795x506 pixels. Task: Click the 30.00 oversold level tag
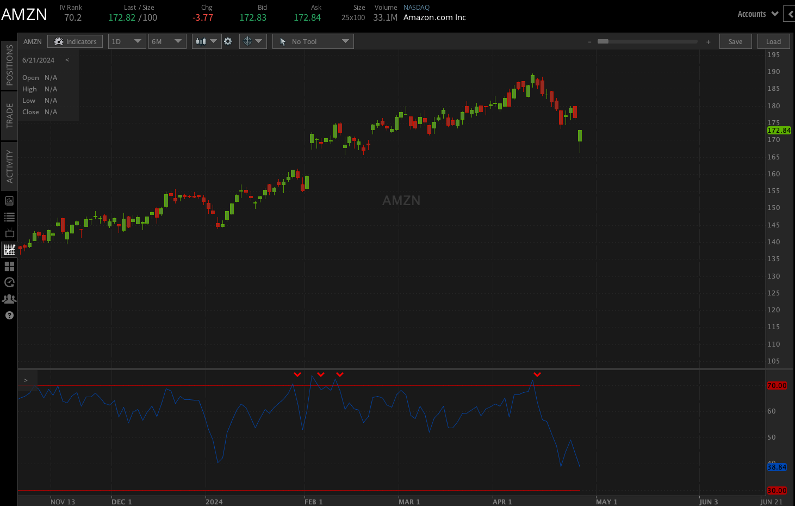click(x=777, y=490)
